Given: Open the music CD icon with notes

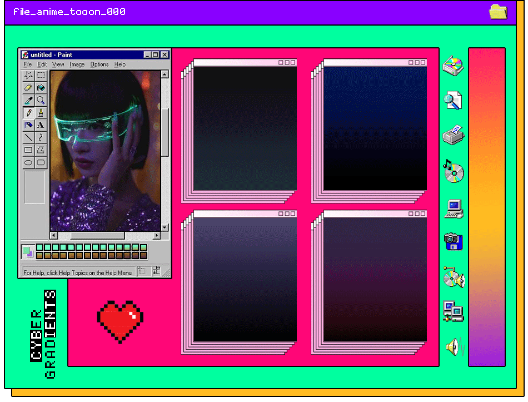Looking at the screenshot, I should pos(454,171).
